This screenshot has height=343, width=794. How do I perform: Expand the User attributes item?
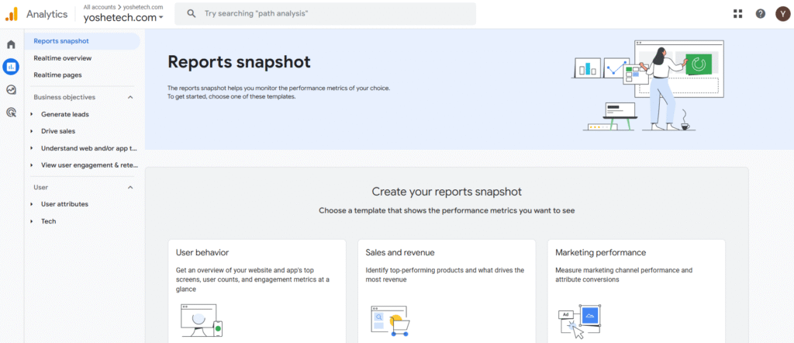64,204
